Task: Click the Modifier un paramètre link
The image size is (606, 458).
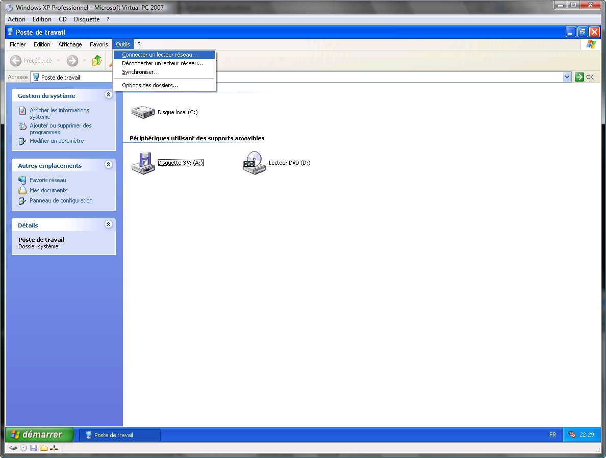Action: [57, 141]
